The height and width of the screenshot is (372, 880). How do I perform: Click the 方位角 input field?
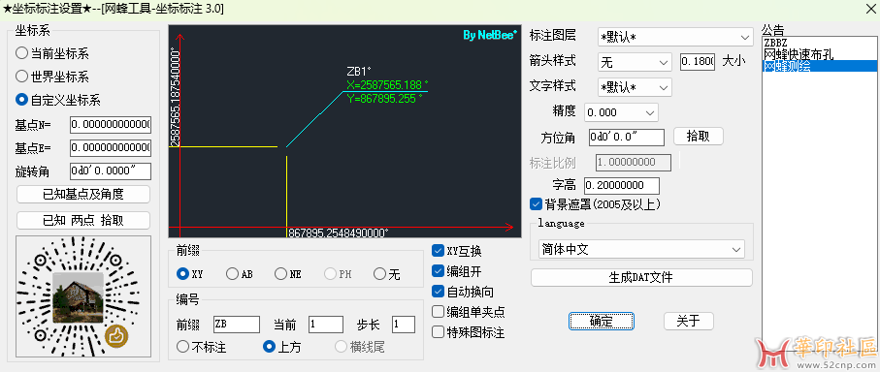pos(627,137)
